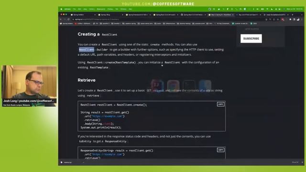Open the File menu

click(x=74, y=9)
